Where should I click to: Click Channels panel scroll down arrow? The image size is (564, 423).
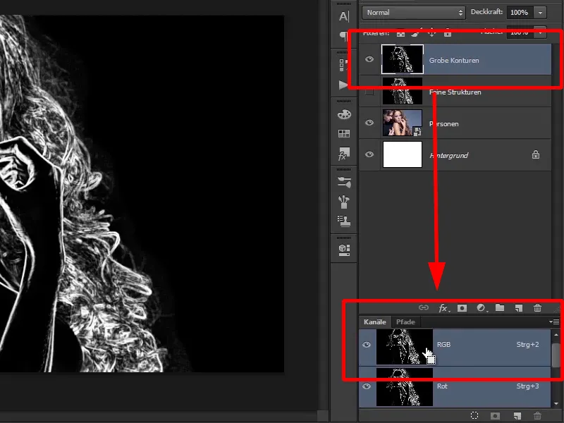tap(556, 403)
